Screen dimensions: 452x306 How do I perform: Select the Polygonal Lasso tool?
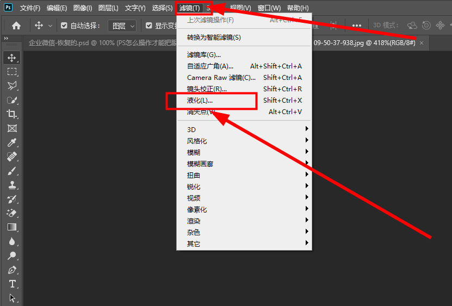[12, 85]
